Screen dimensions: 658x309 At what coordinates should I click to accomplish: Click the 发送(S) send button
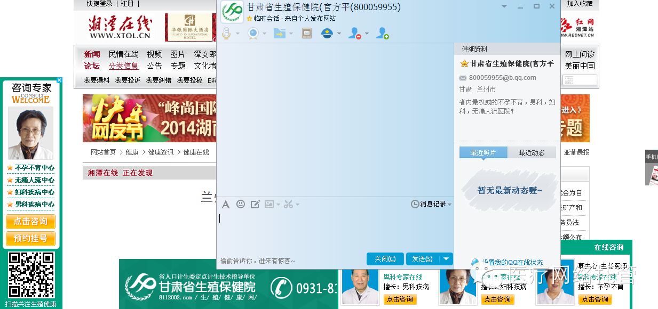click(x=422, y=259)
